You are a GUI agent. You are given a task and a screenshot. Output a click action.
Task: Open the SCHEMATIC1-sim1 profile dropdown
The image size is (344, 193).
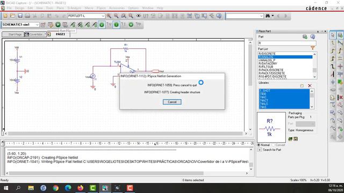point(37,25)
